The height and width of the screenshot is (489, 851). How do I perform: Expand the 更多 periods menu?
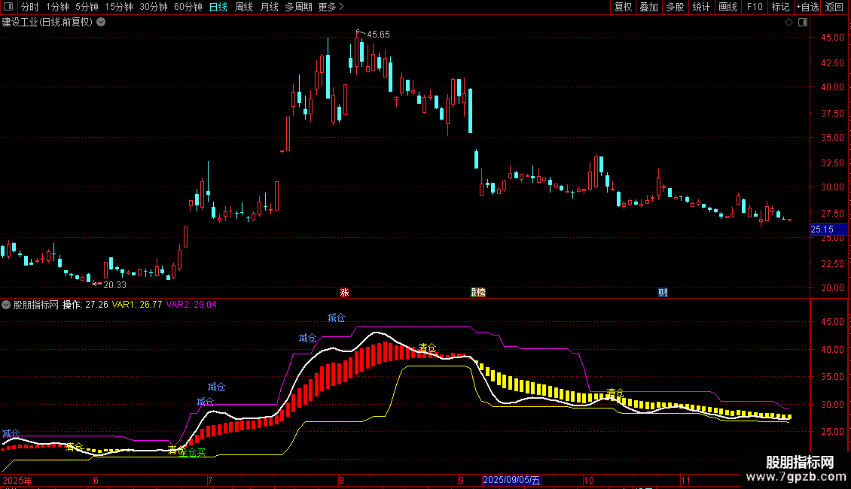(331, 7)
